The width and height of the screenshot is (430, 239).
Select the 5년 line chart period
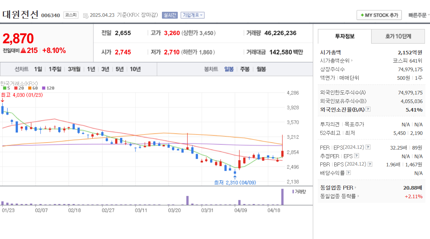click(x=119, y=69)
